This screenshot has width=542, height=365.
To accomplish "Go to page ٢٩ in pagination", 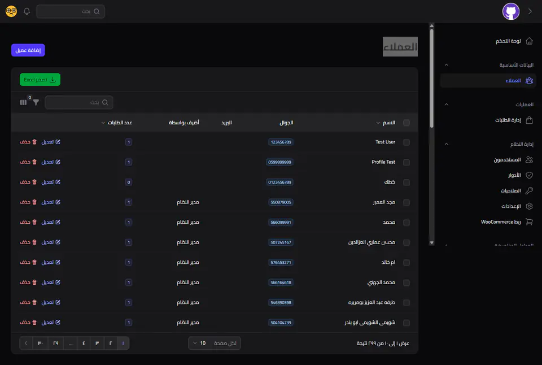I will 56,343.
